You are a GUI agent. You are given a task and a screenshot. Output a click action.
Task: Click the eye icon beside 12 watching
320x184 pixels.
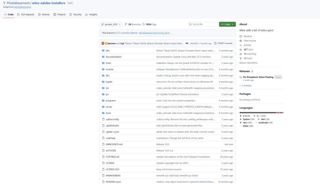[x=241, y=54]
